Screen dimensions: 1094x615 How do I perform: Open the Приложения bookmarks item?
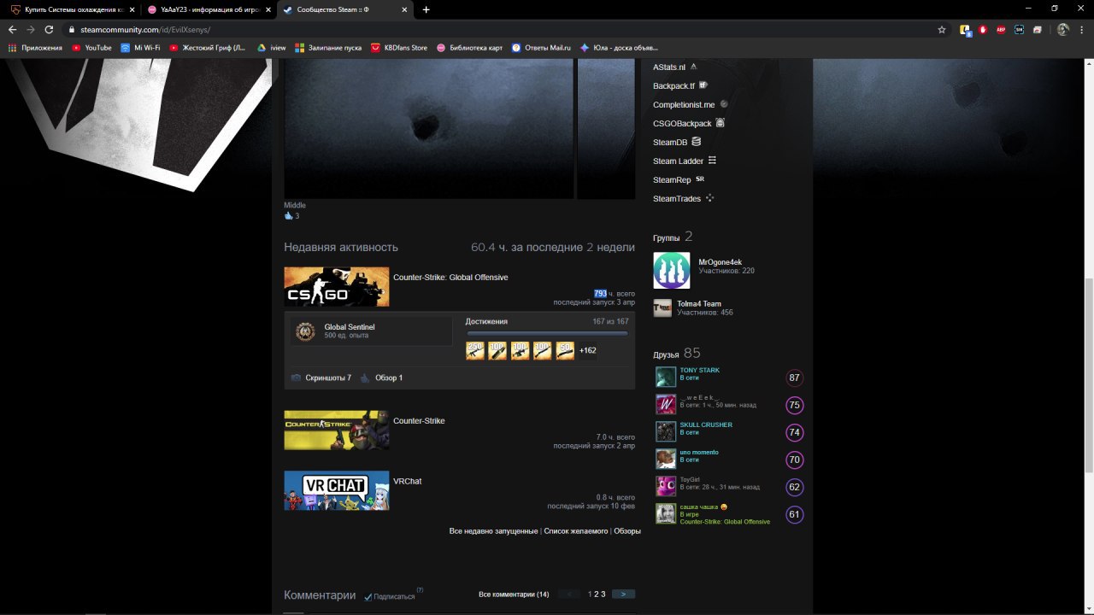(x=35, y=48)
